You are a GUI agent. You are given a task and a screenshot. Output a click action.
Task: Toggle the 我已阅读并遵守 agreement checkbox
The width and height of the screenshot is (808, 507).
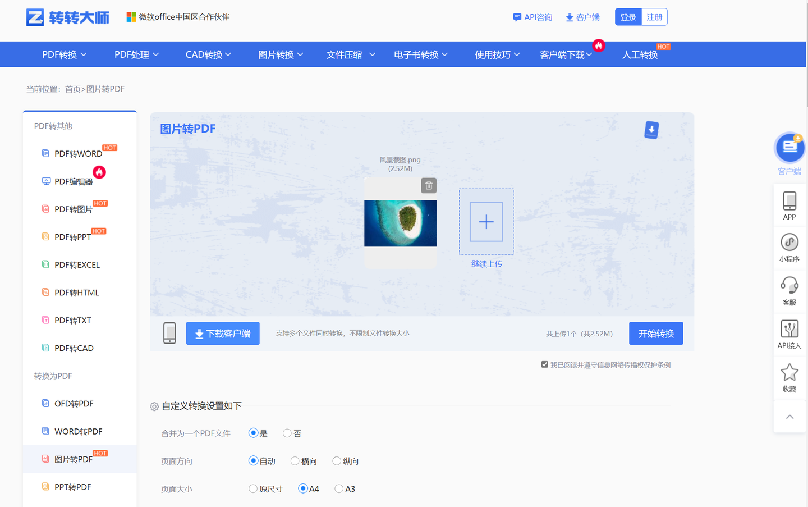[x=544, y=364]
